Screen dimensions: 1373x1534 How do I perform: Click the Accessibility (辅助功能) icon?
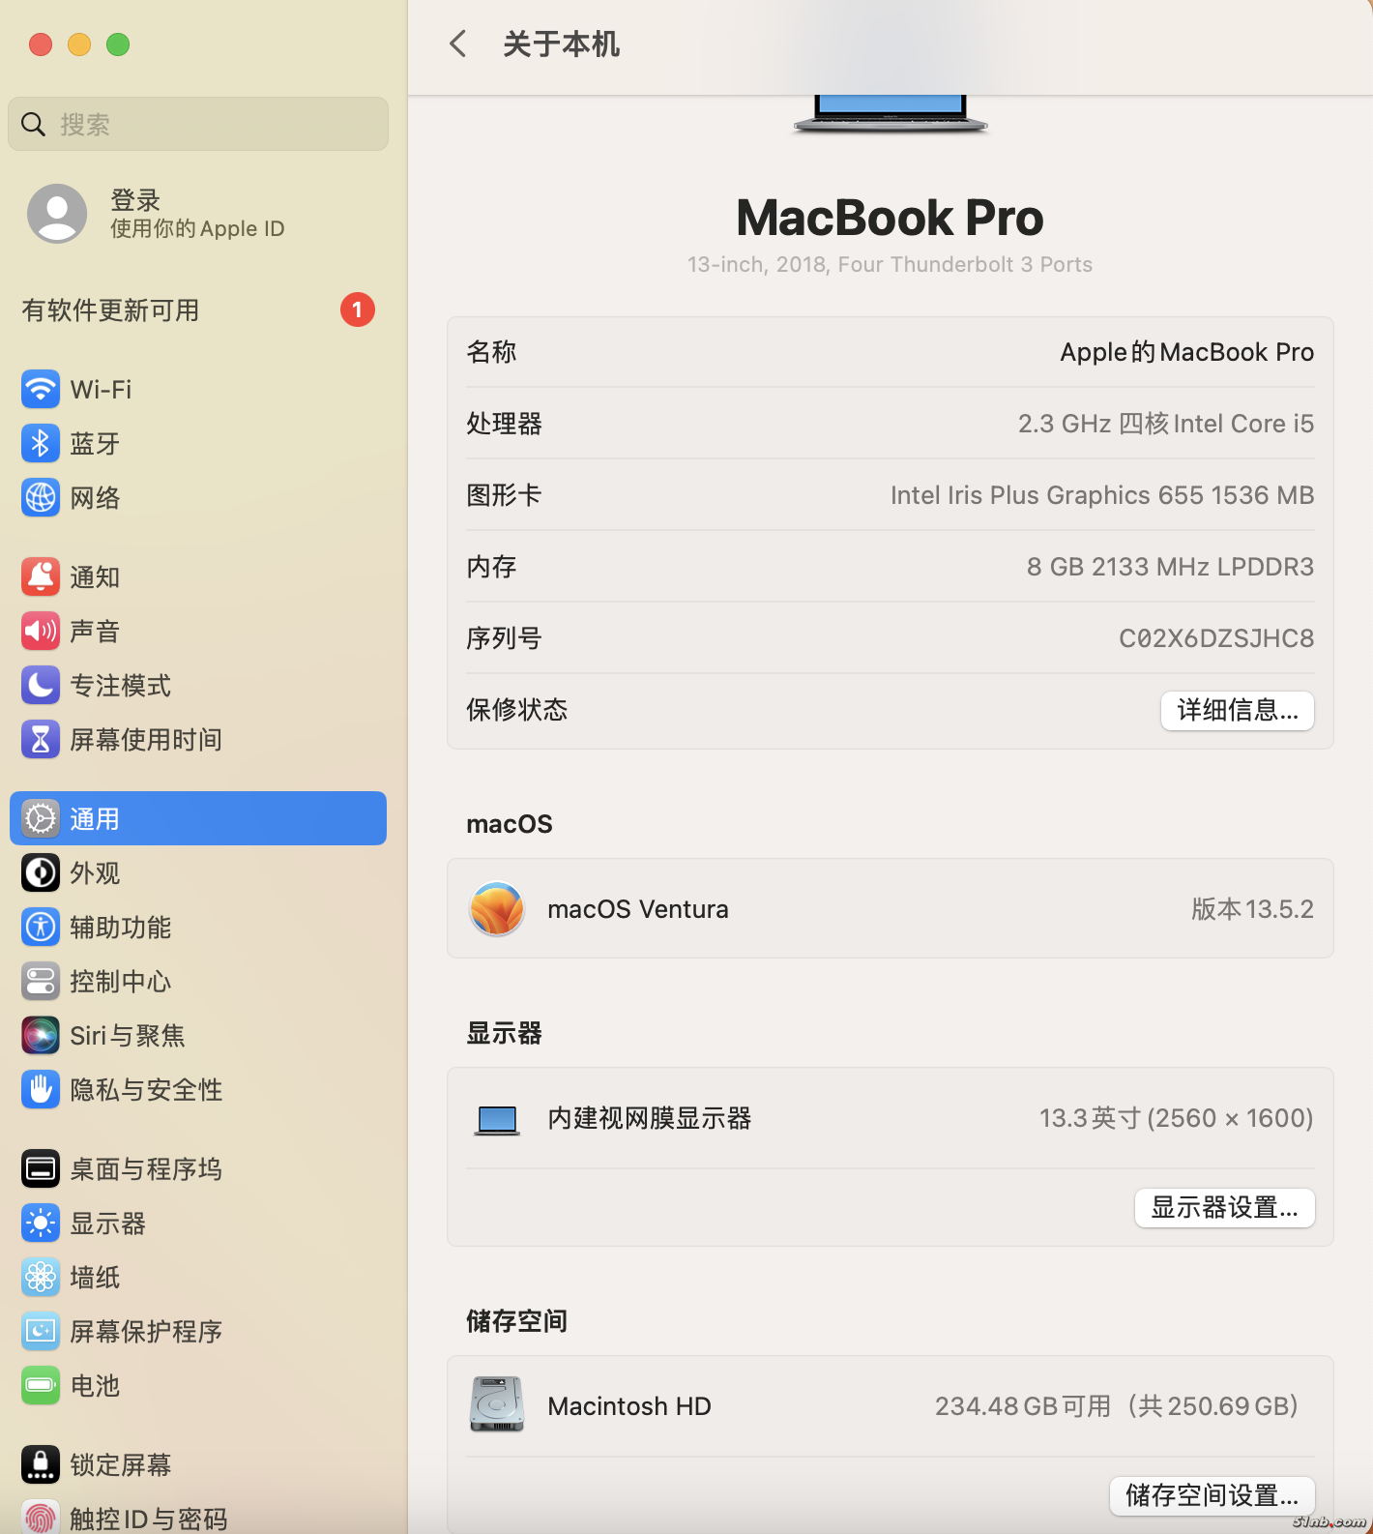point(41,927)
